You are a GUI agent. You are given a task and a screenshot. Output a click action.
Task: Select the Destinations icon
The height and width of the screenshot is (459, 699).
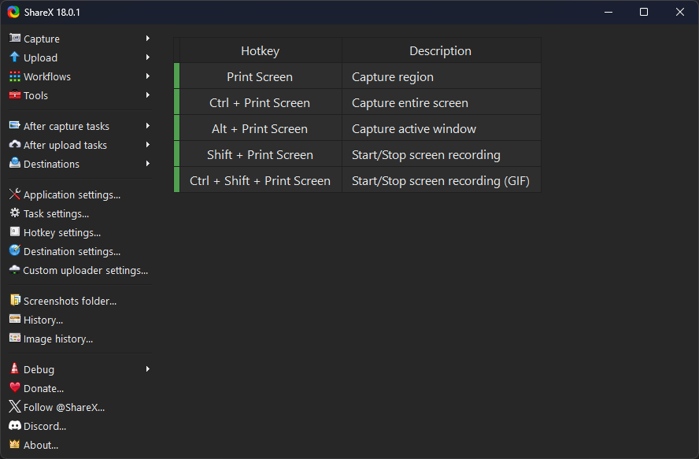13,164
